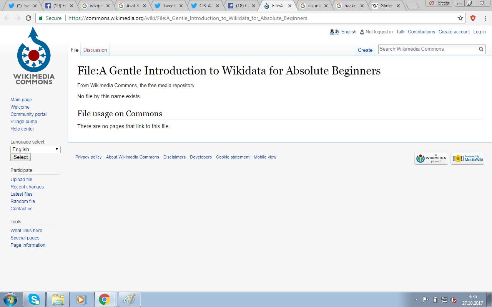Screen dimensions: 492x307
Task: Click the Wikimedia project badge
Action: point(431,158)
